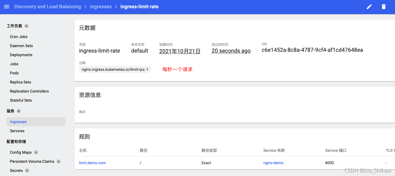Select Ingresses in the sidebar

[36, 122]
